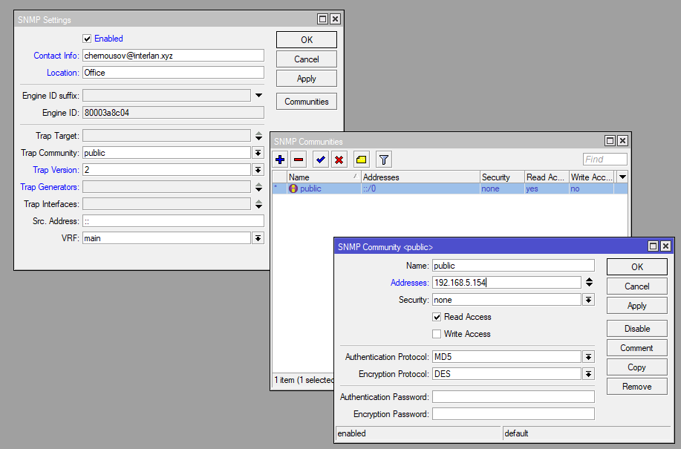
Task: Uncheck the Read Access checkbox
Action: pos(437,317)
